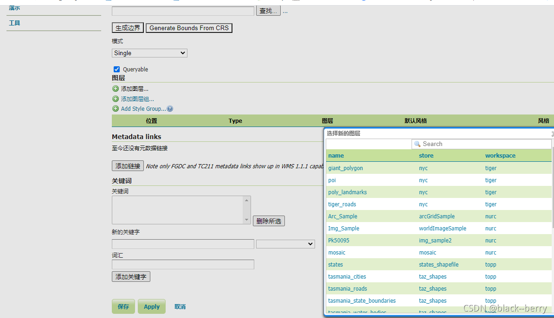The height and width of the screenshot is (318, 554).
Task: Select the mosaic layer
Action: click(337, 253)
